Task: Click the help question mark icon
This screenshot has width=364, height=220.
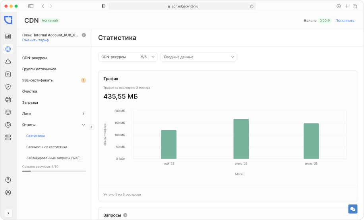Action: [x=8, y=180]
